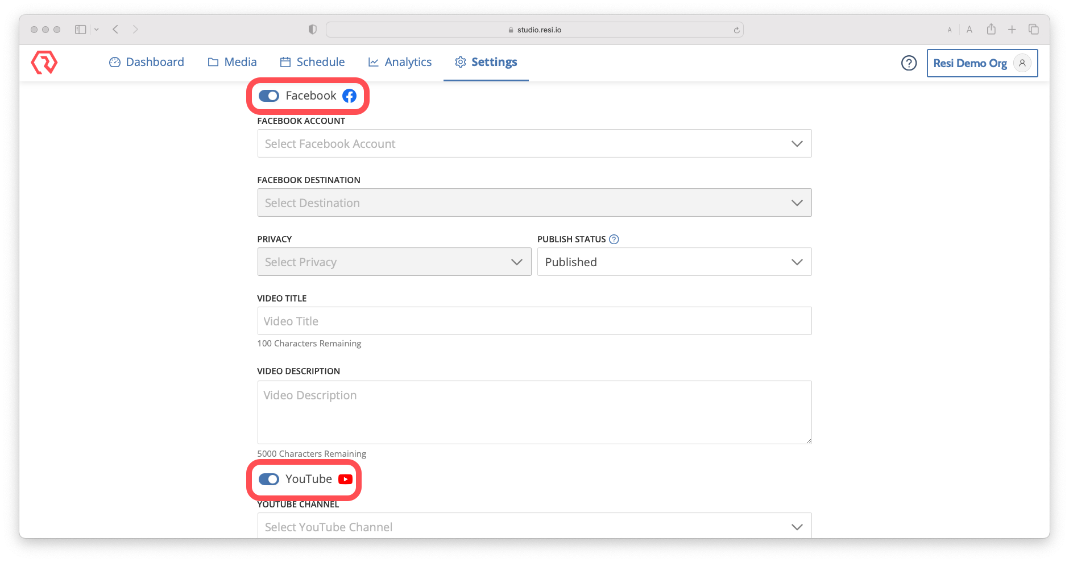The width and height of the screenshot is (1069, 562).
Task: Toggle the Safari sidebar icon
Action: coord(81,30)
